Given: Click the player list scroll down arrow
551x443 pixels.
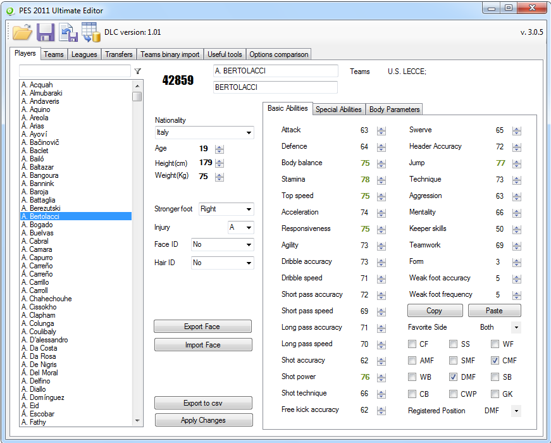Looking at the screenshot, I should point(137,420).
